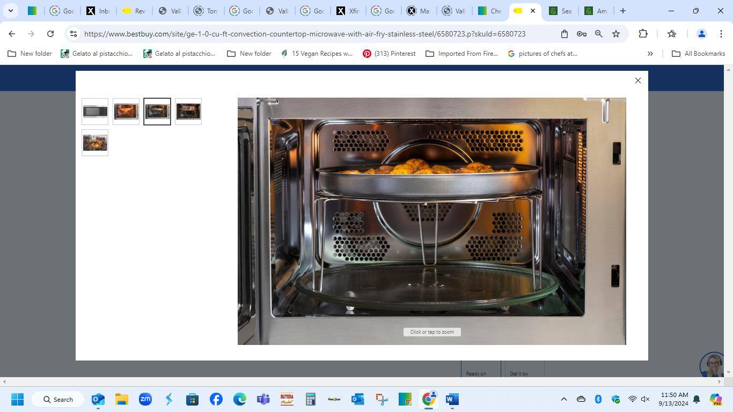
Task: Reload the Best Buy page
Action: [x=50, y=34]
